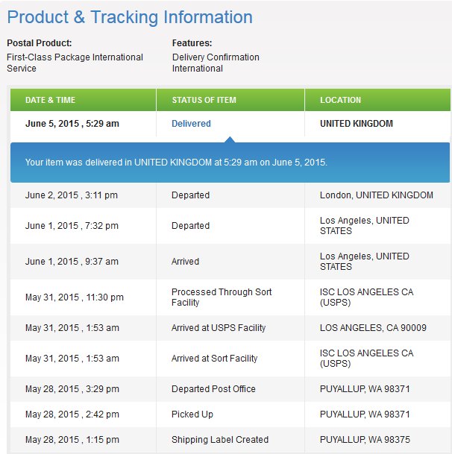Select the LOCATION column header
The width and height of the screenshot is (452, 454).
(377, 100)
